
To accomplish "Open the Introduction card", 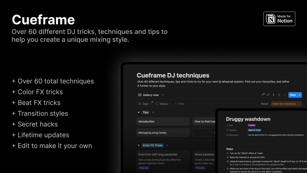I will (163, 122).
